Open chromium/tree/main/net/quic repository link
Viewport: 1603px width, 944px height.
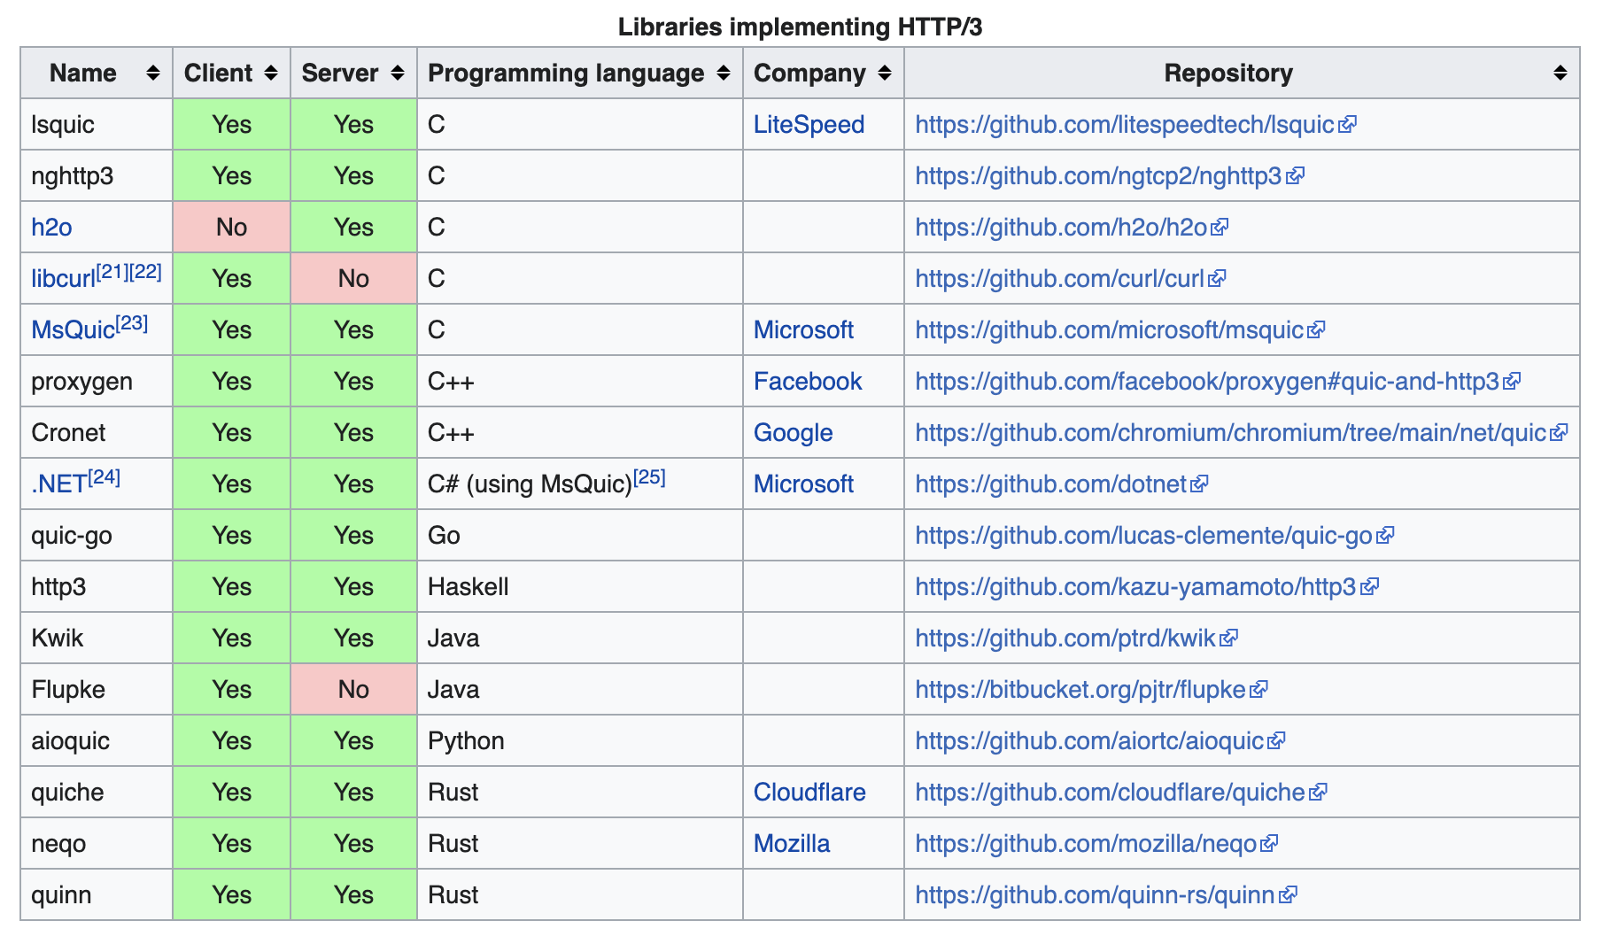point(1231,433)
